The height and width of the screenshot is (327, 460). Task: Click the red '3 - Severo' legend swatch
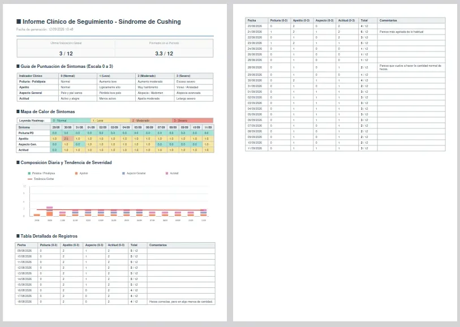(x=193, y=121)
